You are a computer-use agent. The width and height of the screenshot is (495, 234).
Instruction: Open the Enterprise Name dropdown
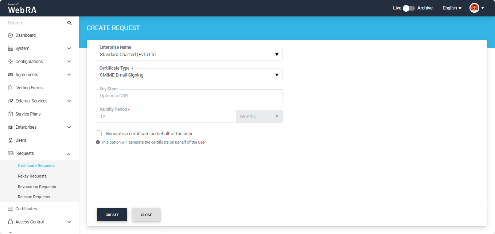189,55
